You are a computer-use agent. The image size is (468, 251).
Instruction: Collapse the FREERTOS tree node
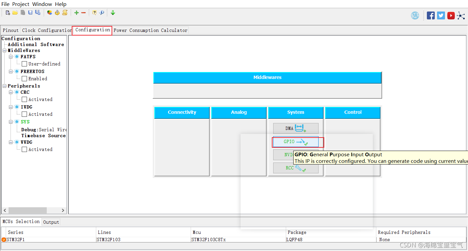(11, 71)
